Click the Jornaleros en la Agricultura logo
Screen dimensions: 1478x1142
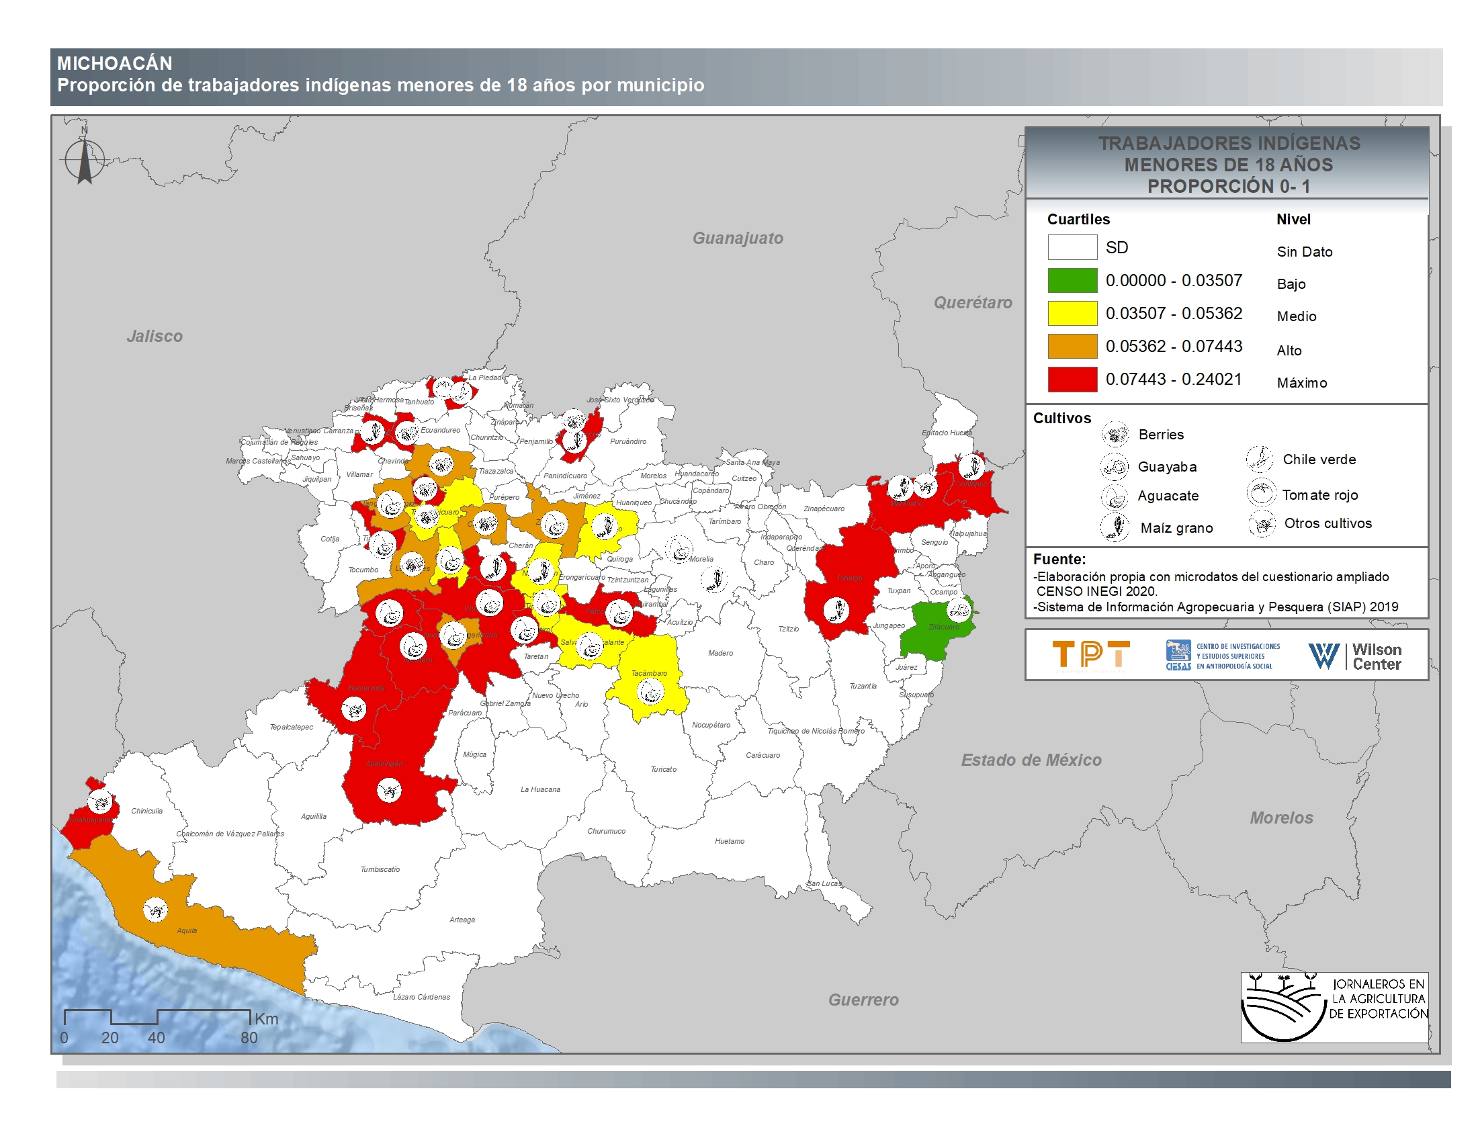tap(1334, 1007)
